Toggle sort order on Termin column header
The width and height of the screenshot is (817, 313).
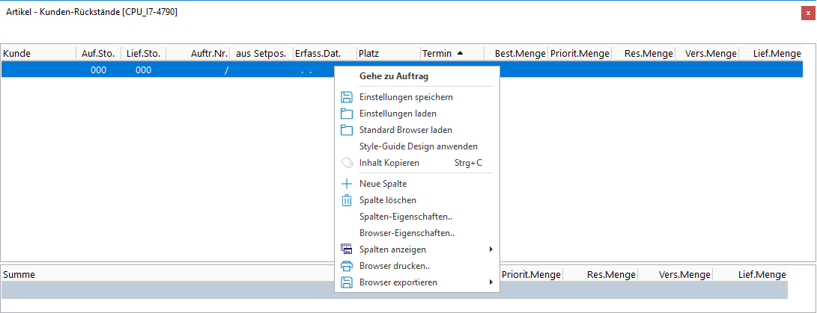[442, 53]
